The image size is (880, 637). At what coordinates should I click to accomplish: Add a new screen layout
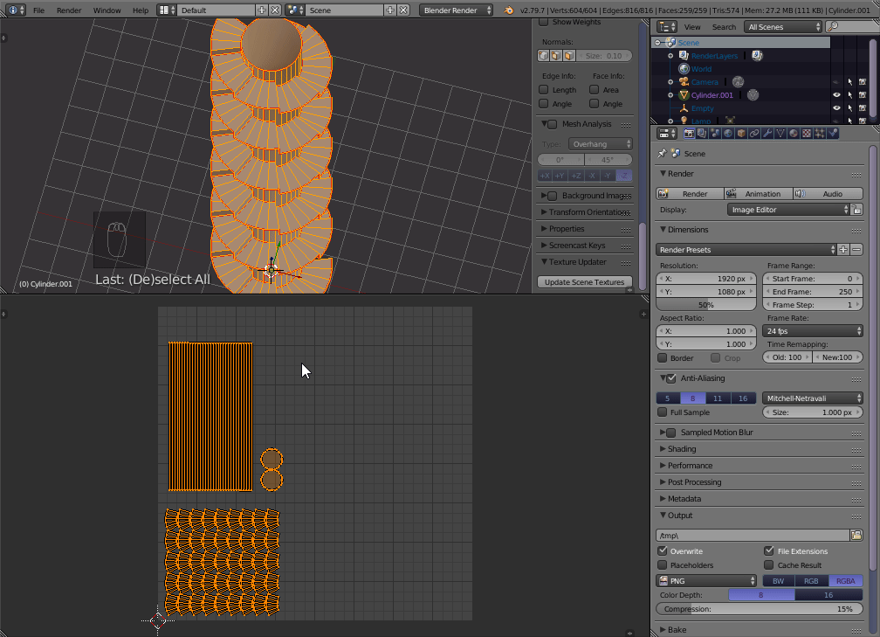tap(262, 10)
